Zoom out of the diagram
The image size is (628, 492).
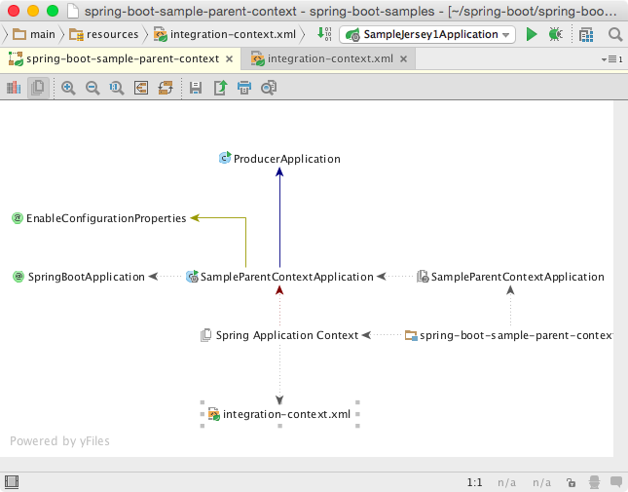coord(92,88)
